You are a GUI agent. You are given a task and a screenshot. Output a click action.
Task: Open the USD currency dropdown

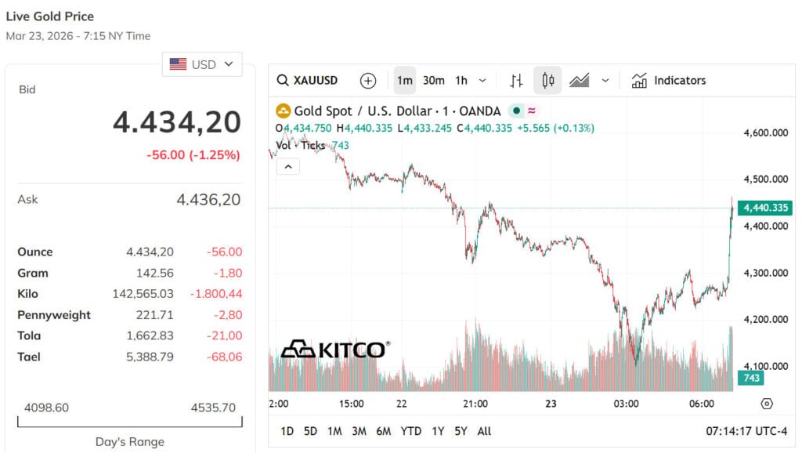coord(202,64)
